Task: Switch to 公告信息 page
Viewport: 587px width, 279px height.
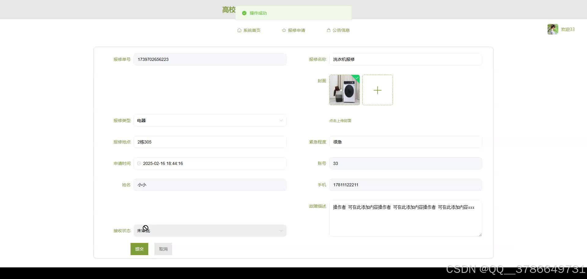Action: pyautogui.click(x=341, y=30)
